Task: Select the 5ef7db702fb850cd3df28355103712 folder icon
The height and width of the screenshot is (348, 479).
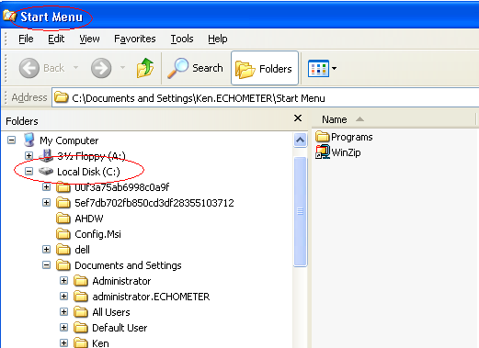Action: tap(63, 203)
